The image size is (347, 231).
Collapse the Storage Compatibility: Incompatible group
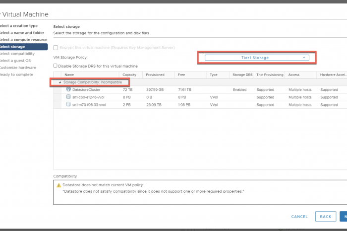tap(60, 82)
